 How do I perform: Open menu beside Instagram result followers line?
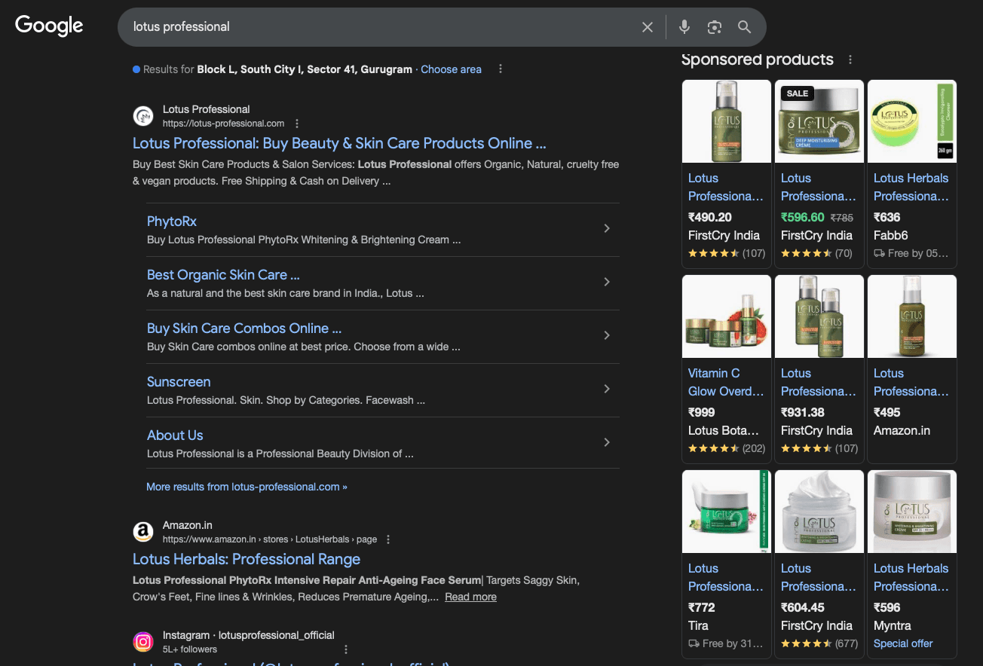[x=346, y=649]
